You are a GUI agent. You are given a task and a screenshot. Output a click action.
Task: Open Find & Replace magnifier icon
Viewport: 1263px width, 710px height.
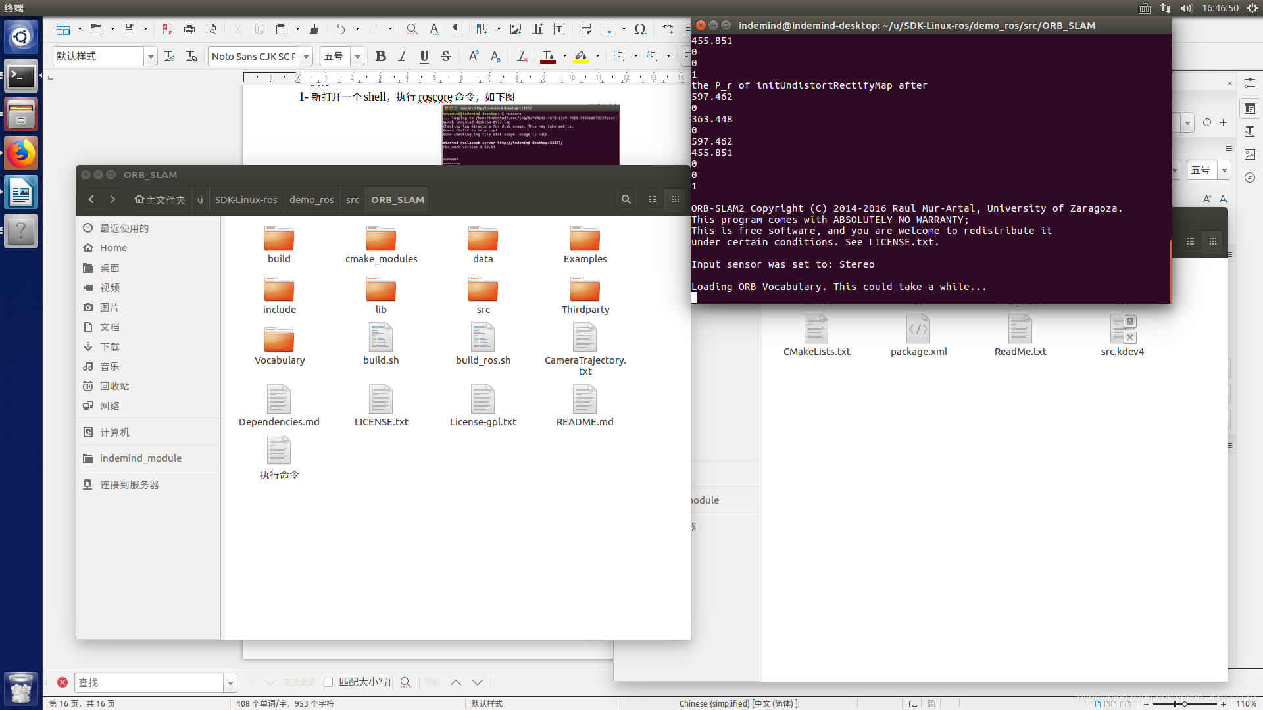point(412,29)
